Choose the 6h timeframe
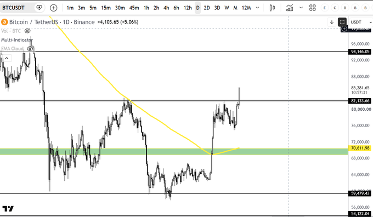 point(176,8)
